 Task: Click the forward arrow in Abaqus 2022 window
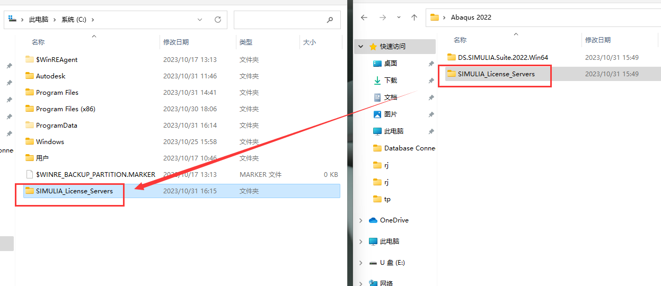click(x=383, y=17)
